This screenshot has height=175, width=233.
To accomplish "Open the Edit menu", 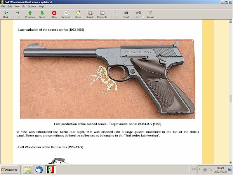I will click(x=10, y=7).
